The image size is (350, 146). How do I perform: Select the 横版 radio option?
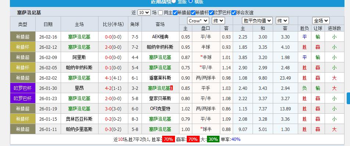click(190, 1)
